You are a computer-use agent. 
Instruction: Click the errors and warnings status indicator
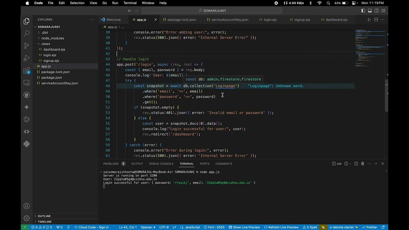[x=42, y=227]
